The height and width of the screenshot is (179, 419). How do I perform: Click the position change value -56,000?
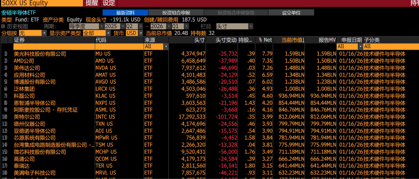coord(228,152)
